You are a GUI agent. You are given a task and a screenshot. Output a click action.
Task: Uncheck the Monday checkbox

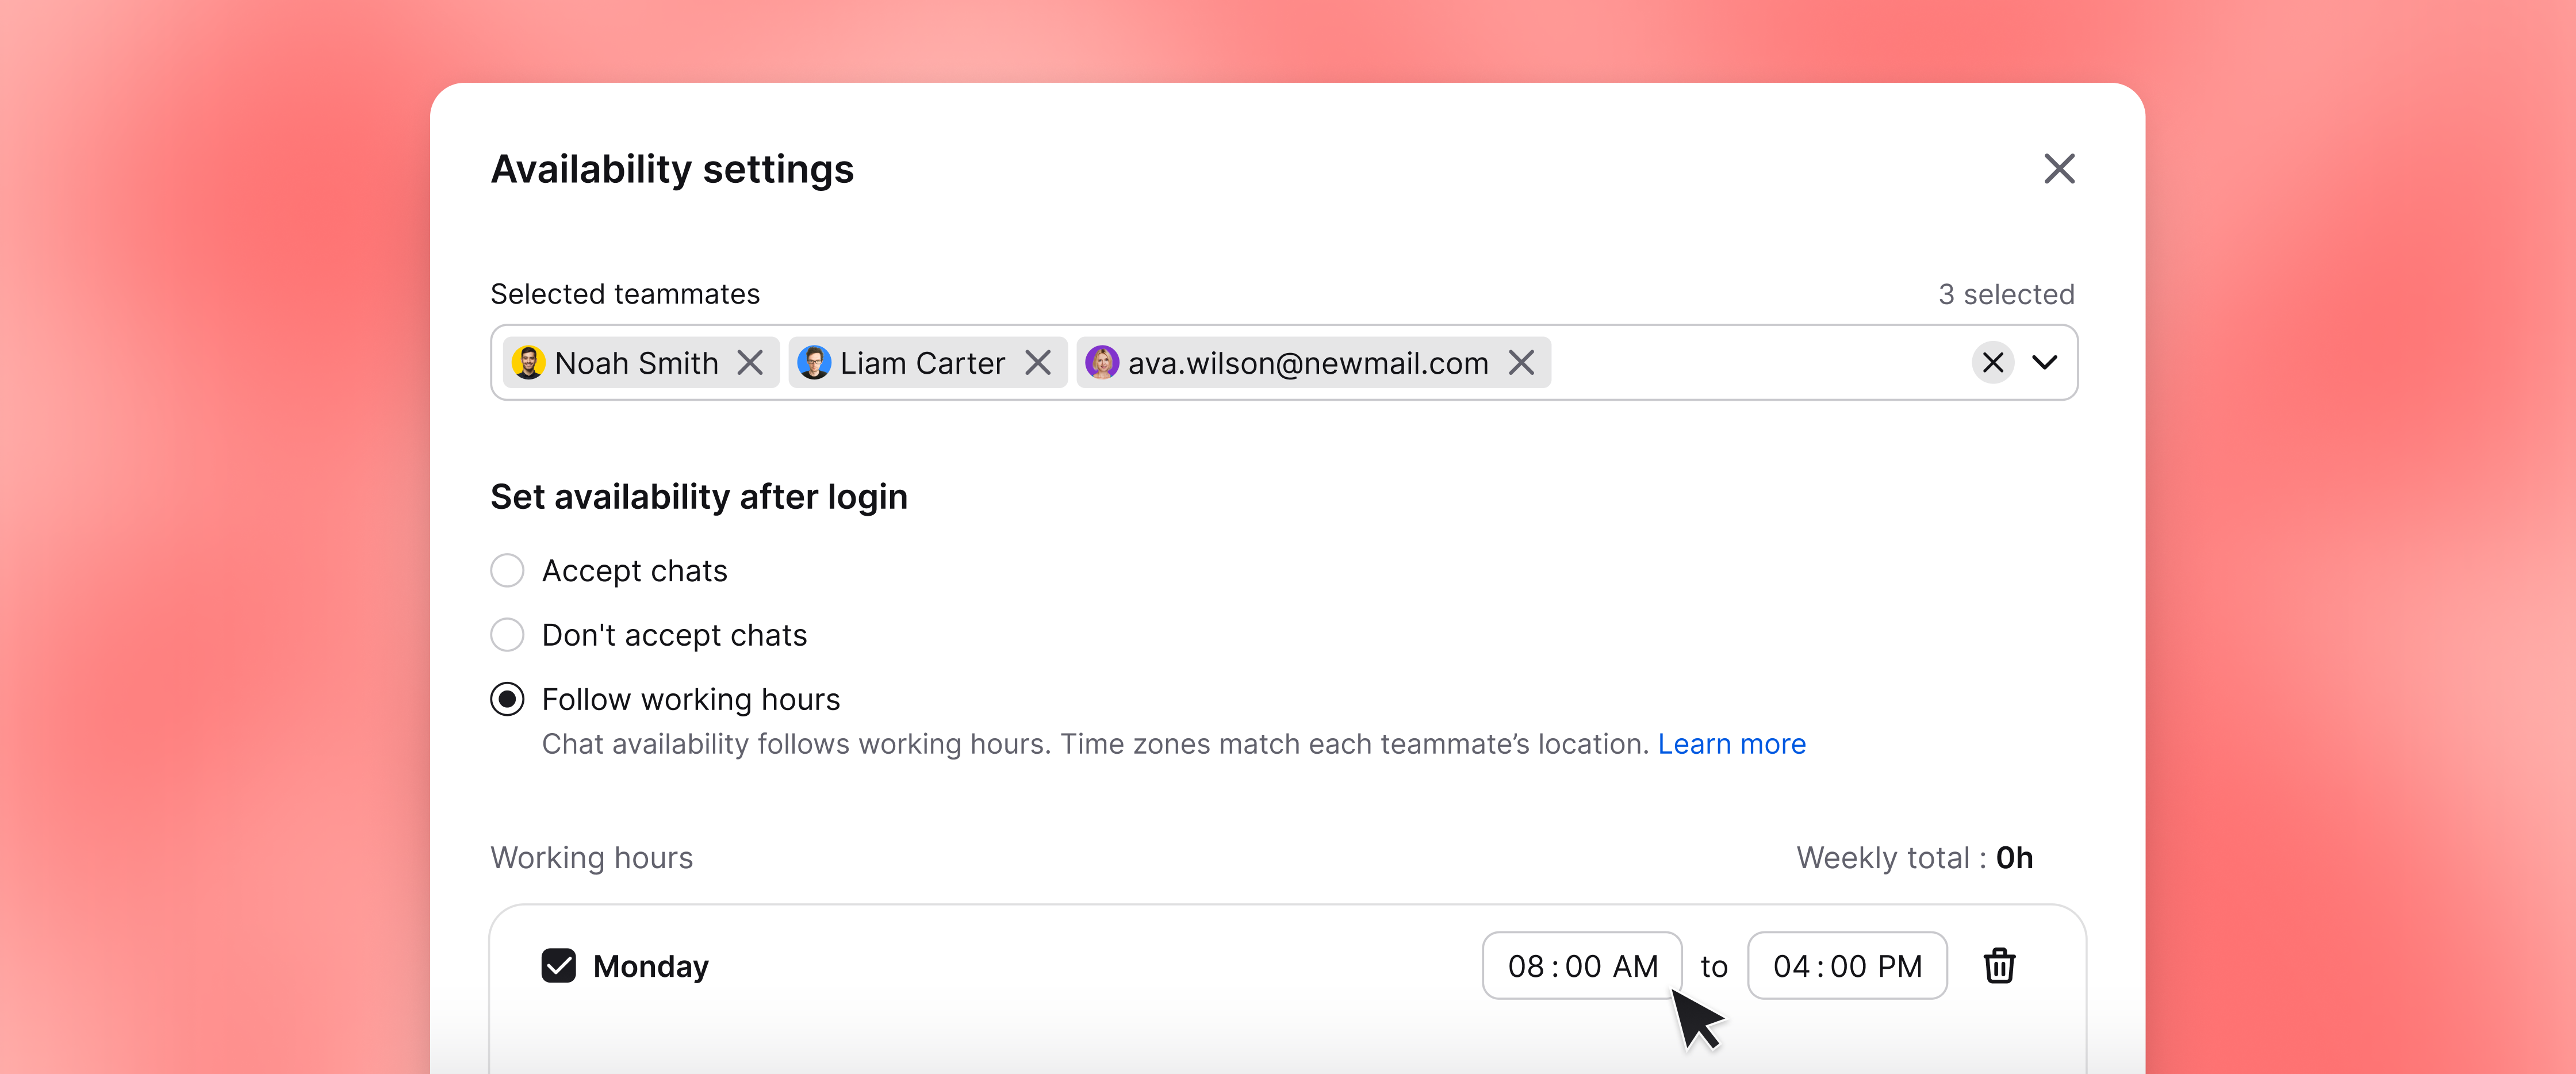558,966
